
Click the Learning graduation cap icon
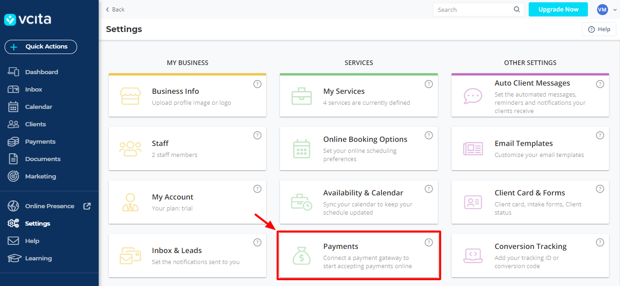(13, 258)
